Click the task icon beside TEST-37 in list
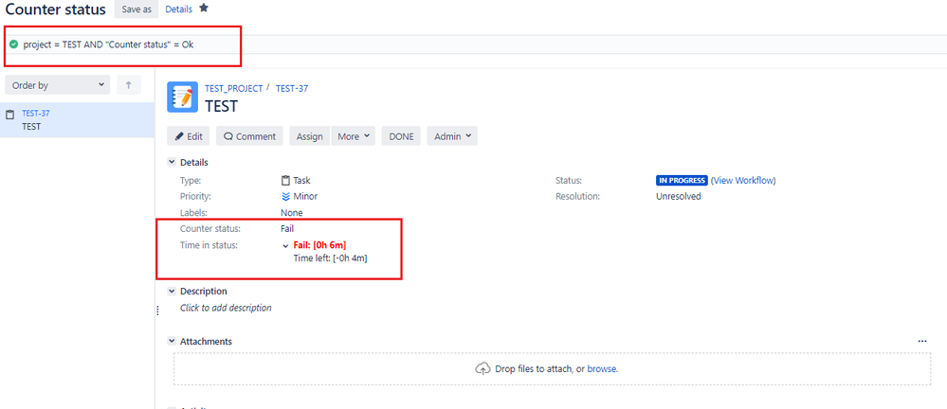 click(9, 115)
